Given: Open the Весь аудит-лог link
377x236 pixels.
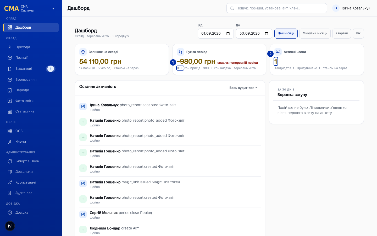Looking at the screenshot, I should tap(243, 88).
